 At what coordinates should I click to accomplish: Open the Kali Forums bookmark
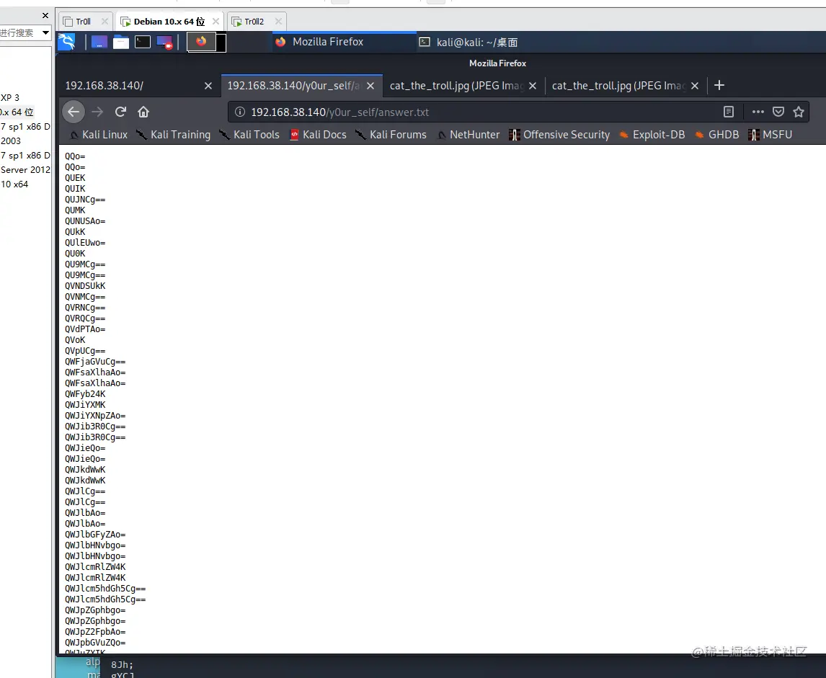coord(391,135)
